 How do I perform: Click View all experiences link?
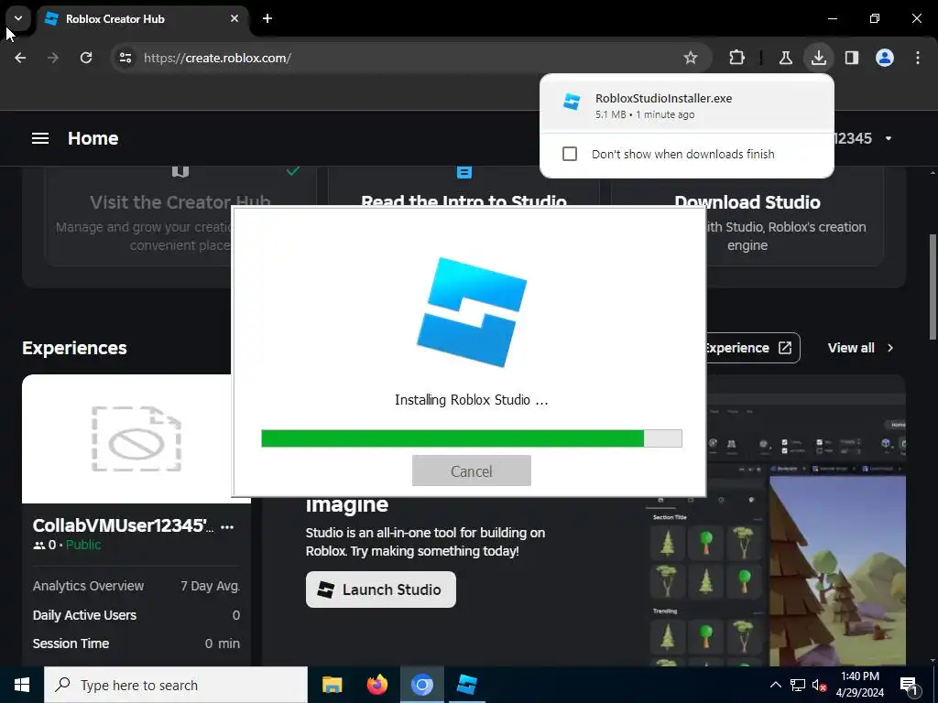pos(851,348)
